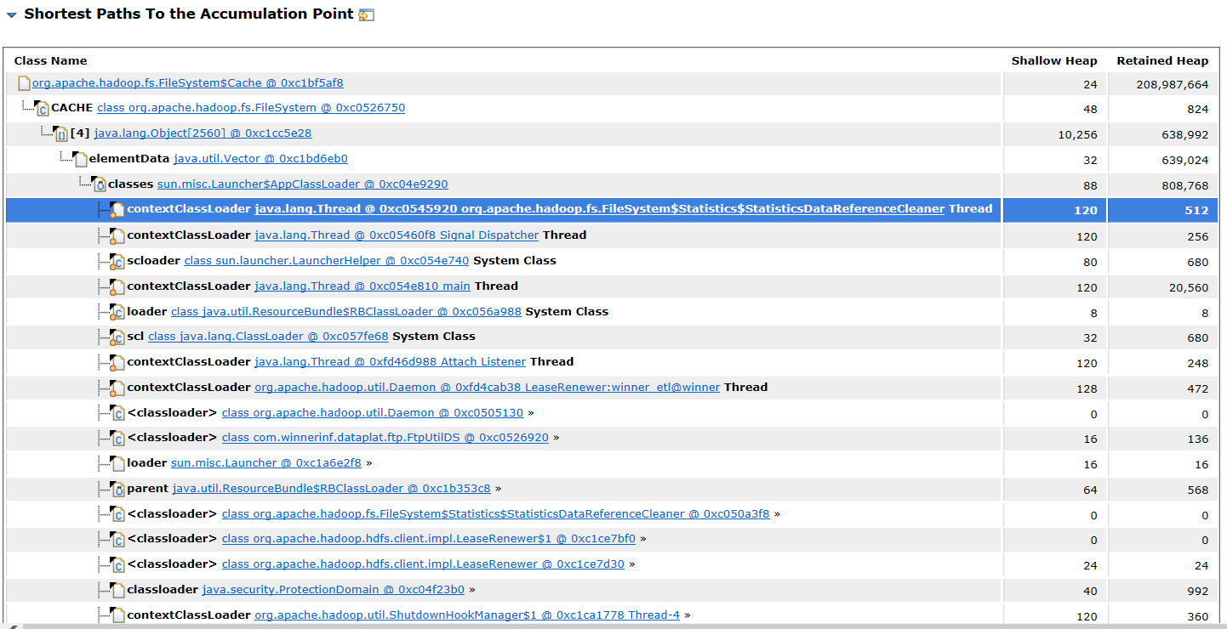
Task: Open the ShutdownHookManager$1 Thread-4 link
Action: pyautogui.click(x=467, y=615)
